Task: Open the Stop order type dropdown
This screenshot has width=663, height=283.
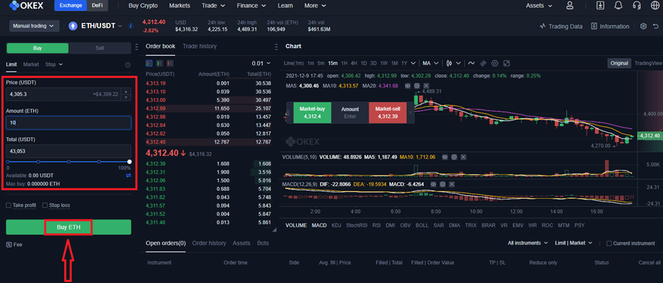Action: pos(54,64)
